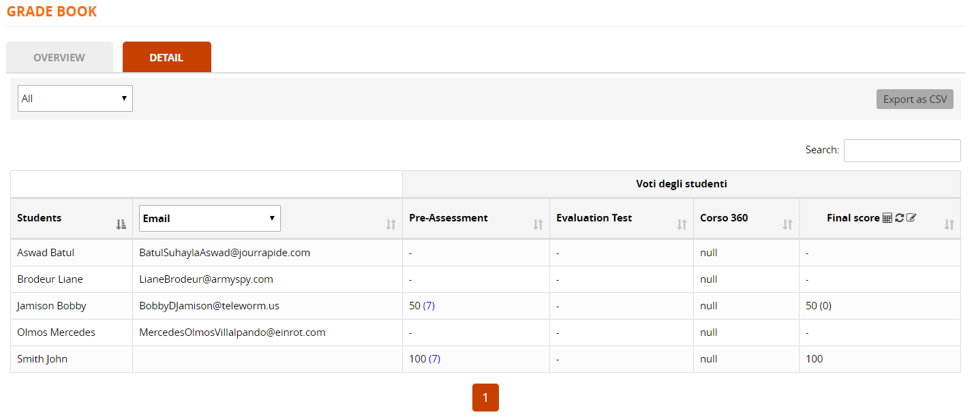Screen dimensions: 974x419
Task: Sort the Corso 360 column
Action: (789, 223)
